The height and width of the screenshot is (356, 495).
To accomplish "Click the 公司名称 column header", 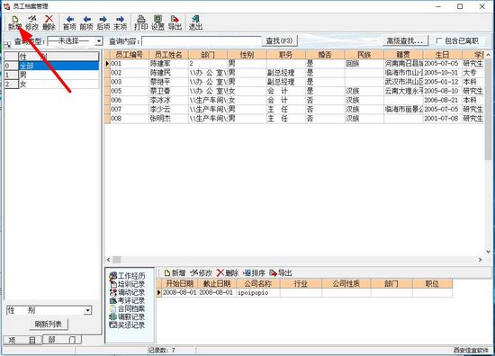I will tap(257, 283).
